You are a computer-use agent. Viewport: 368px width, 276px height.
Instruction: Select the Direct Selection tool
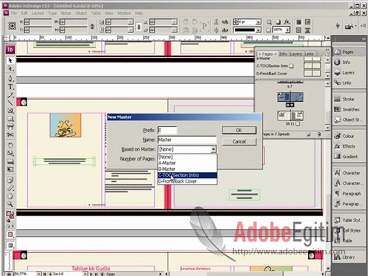click(10, 69)
